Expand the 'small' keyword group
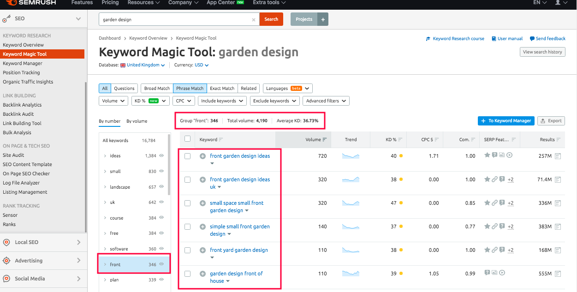The height and width of the screenshot is (292, 577). point(105,172)
